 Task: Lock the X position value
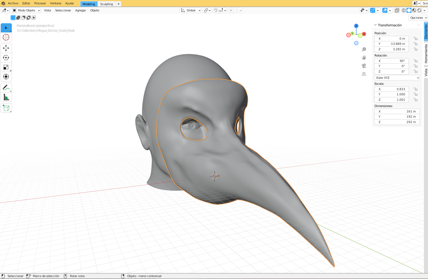click(415, 39)
